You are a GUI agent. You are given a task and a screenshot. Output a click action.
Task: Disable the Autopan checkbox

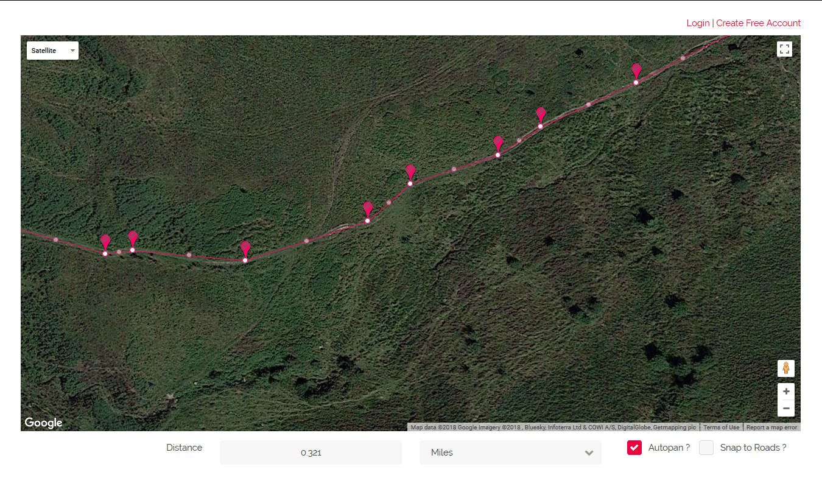pos(634,448)
